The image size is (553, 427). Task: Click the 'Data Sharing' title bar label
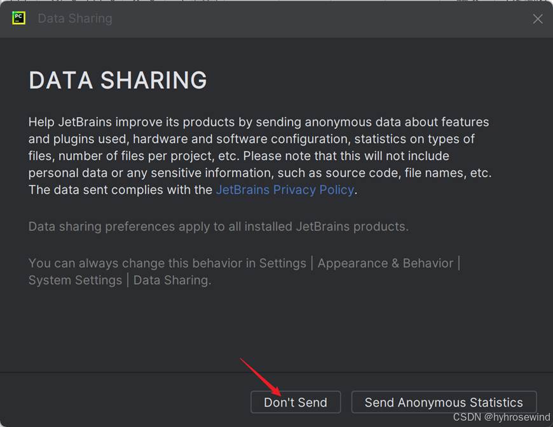pos(75,18)
